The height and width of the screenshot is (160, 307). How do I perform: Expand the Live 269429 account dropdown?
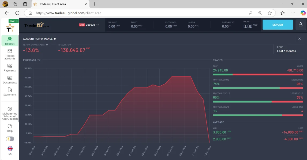pos(89,25)
